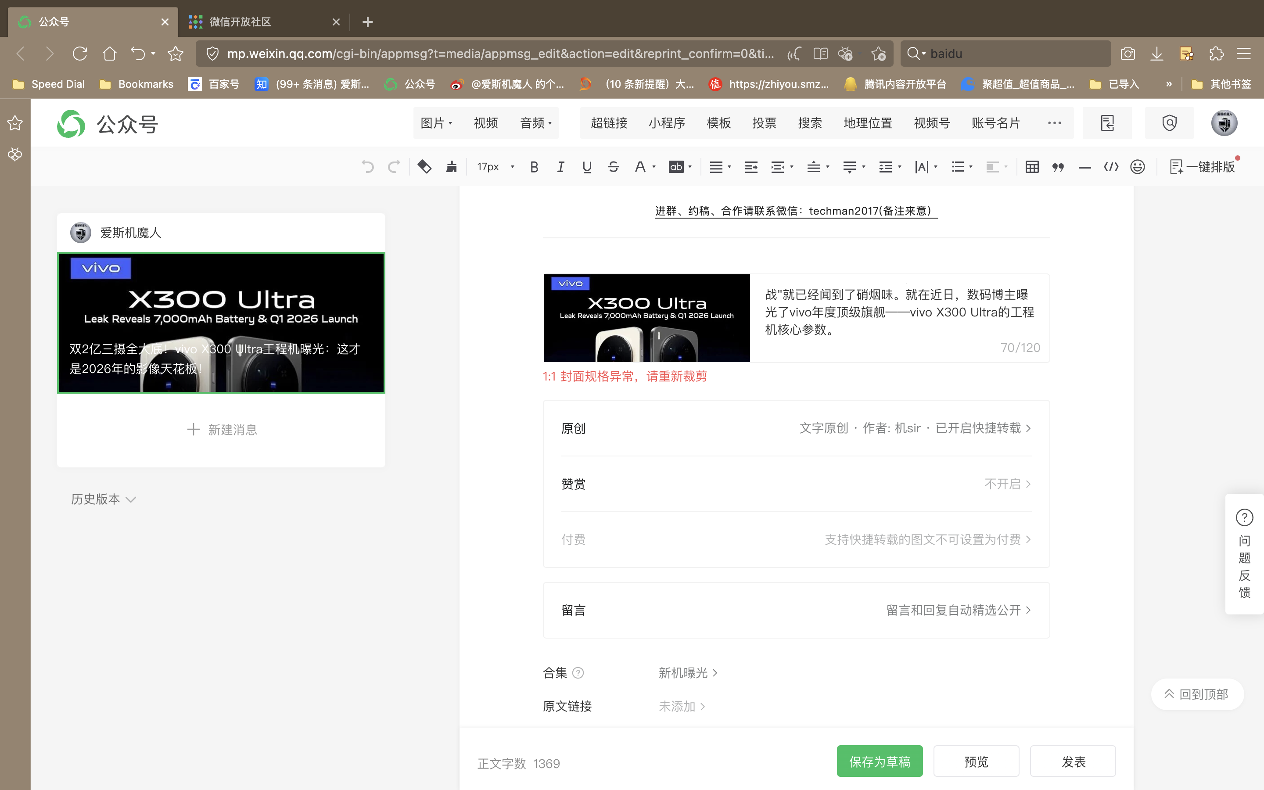Enable the ab text highlight
1264x790 pixels.
(676, 166)
